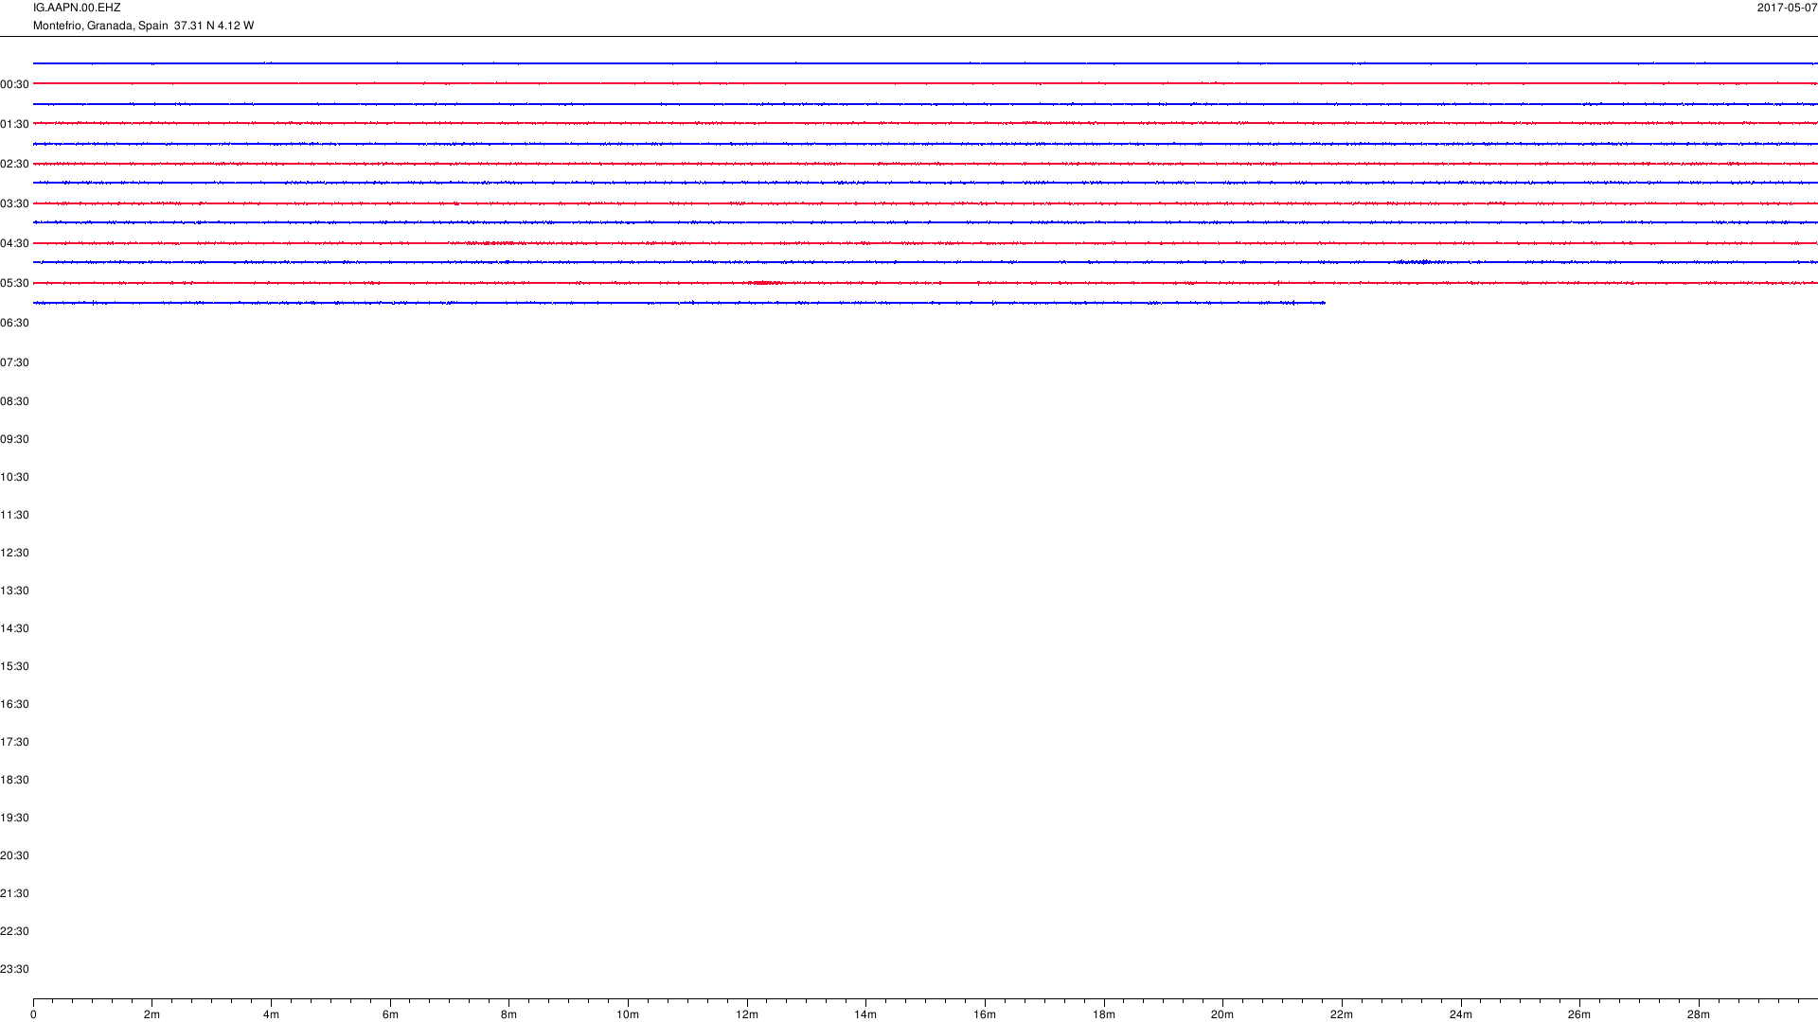Click the partial blue trace above the 06:30 label
Viewport: 1818px width, 1022px height.
coord(679,303)
